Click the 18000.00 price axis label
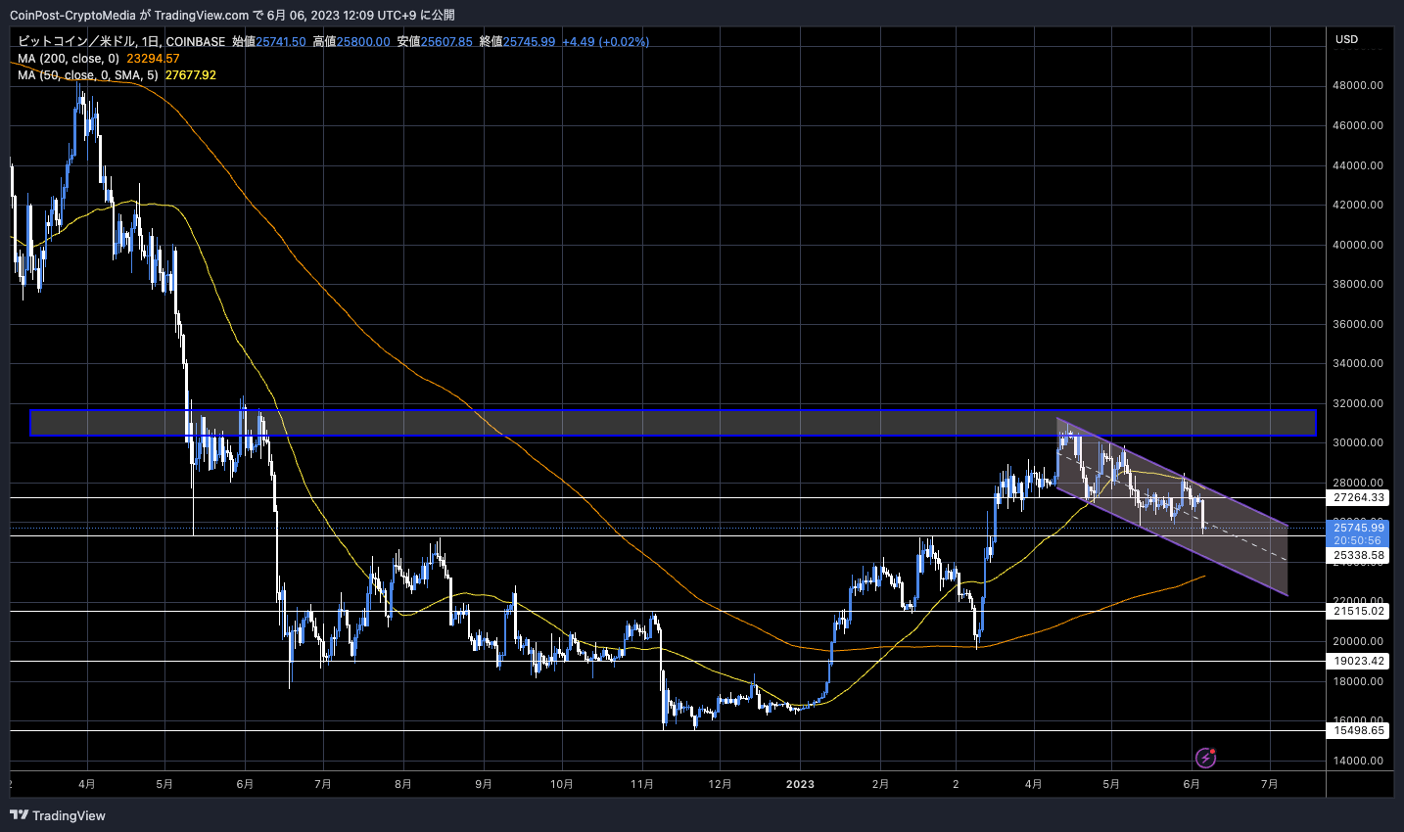The width and height of the screenshot is (1404, 832). click(x=1358, y=681)
